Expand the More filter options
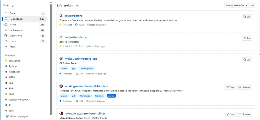This screenshot has width=260, height=120. pos(24,47)
